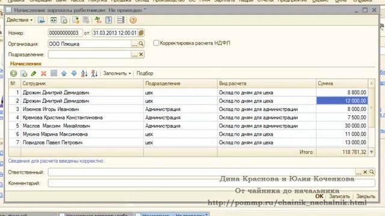Click Оклад по дням для цеха in row 6
Screen dimensions: 385x216
point(266,134)
